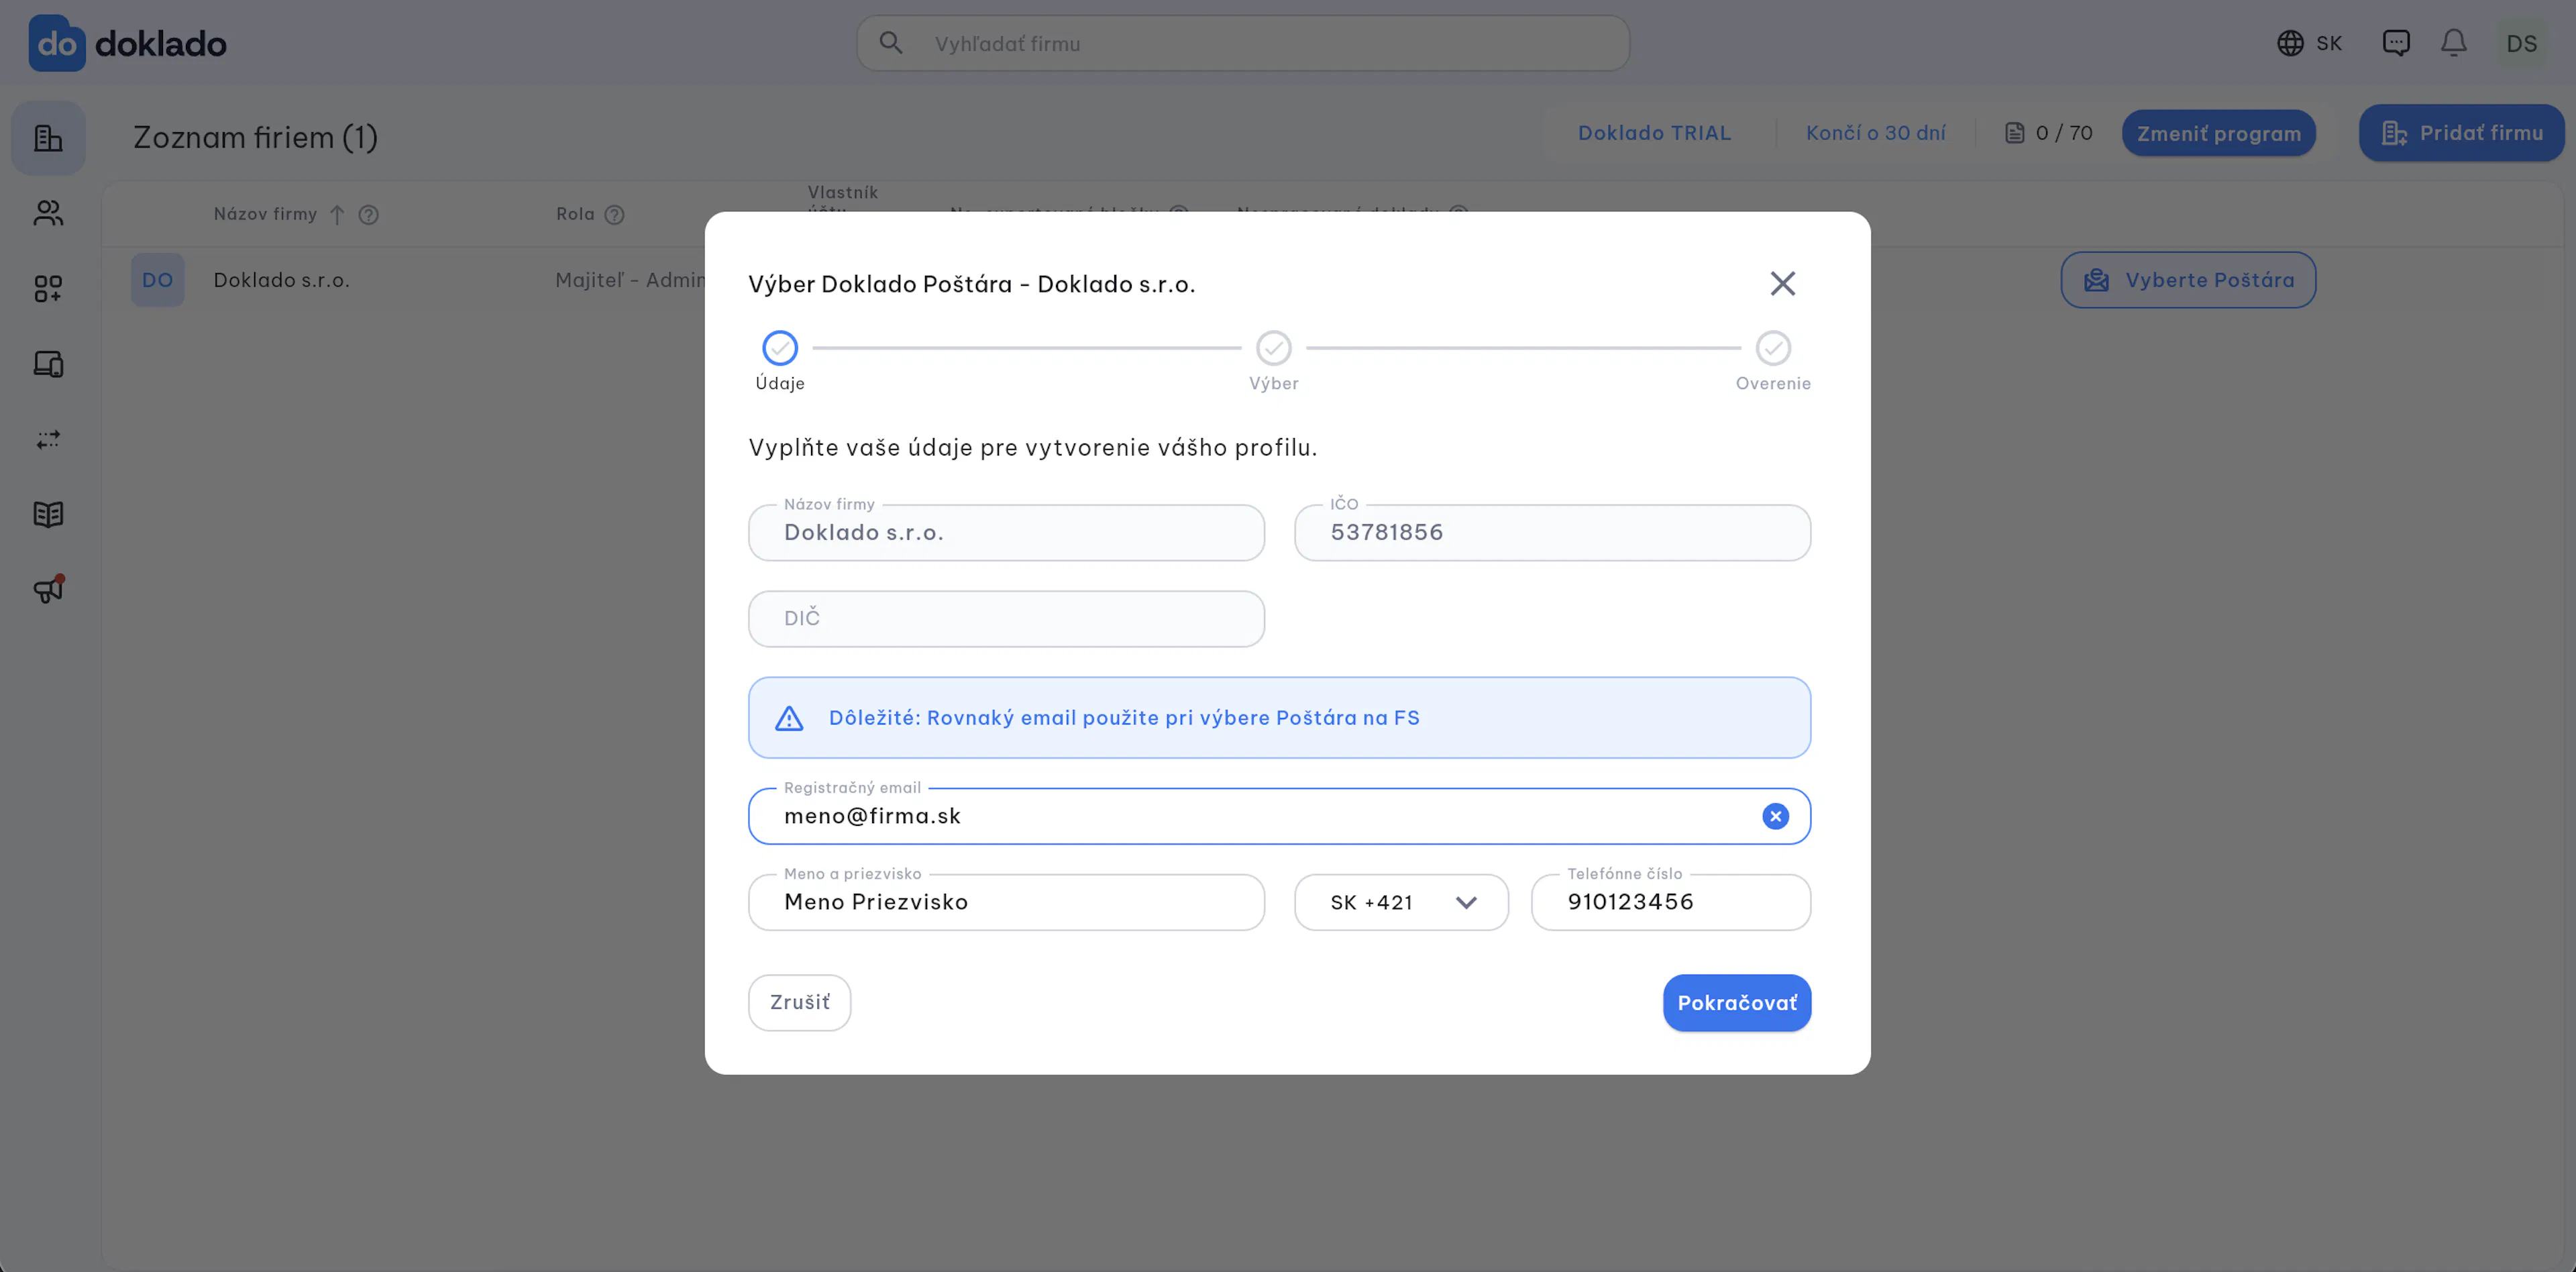Open the users sidebar icon

coord(48,213)
